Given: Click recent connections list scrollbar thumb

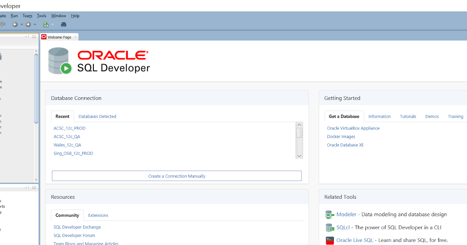Looking at the screenshot, I should (x=299, y=133).
